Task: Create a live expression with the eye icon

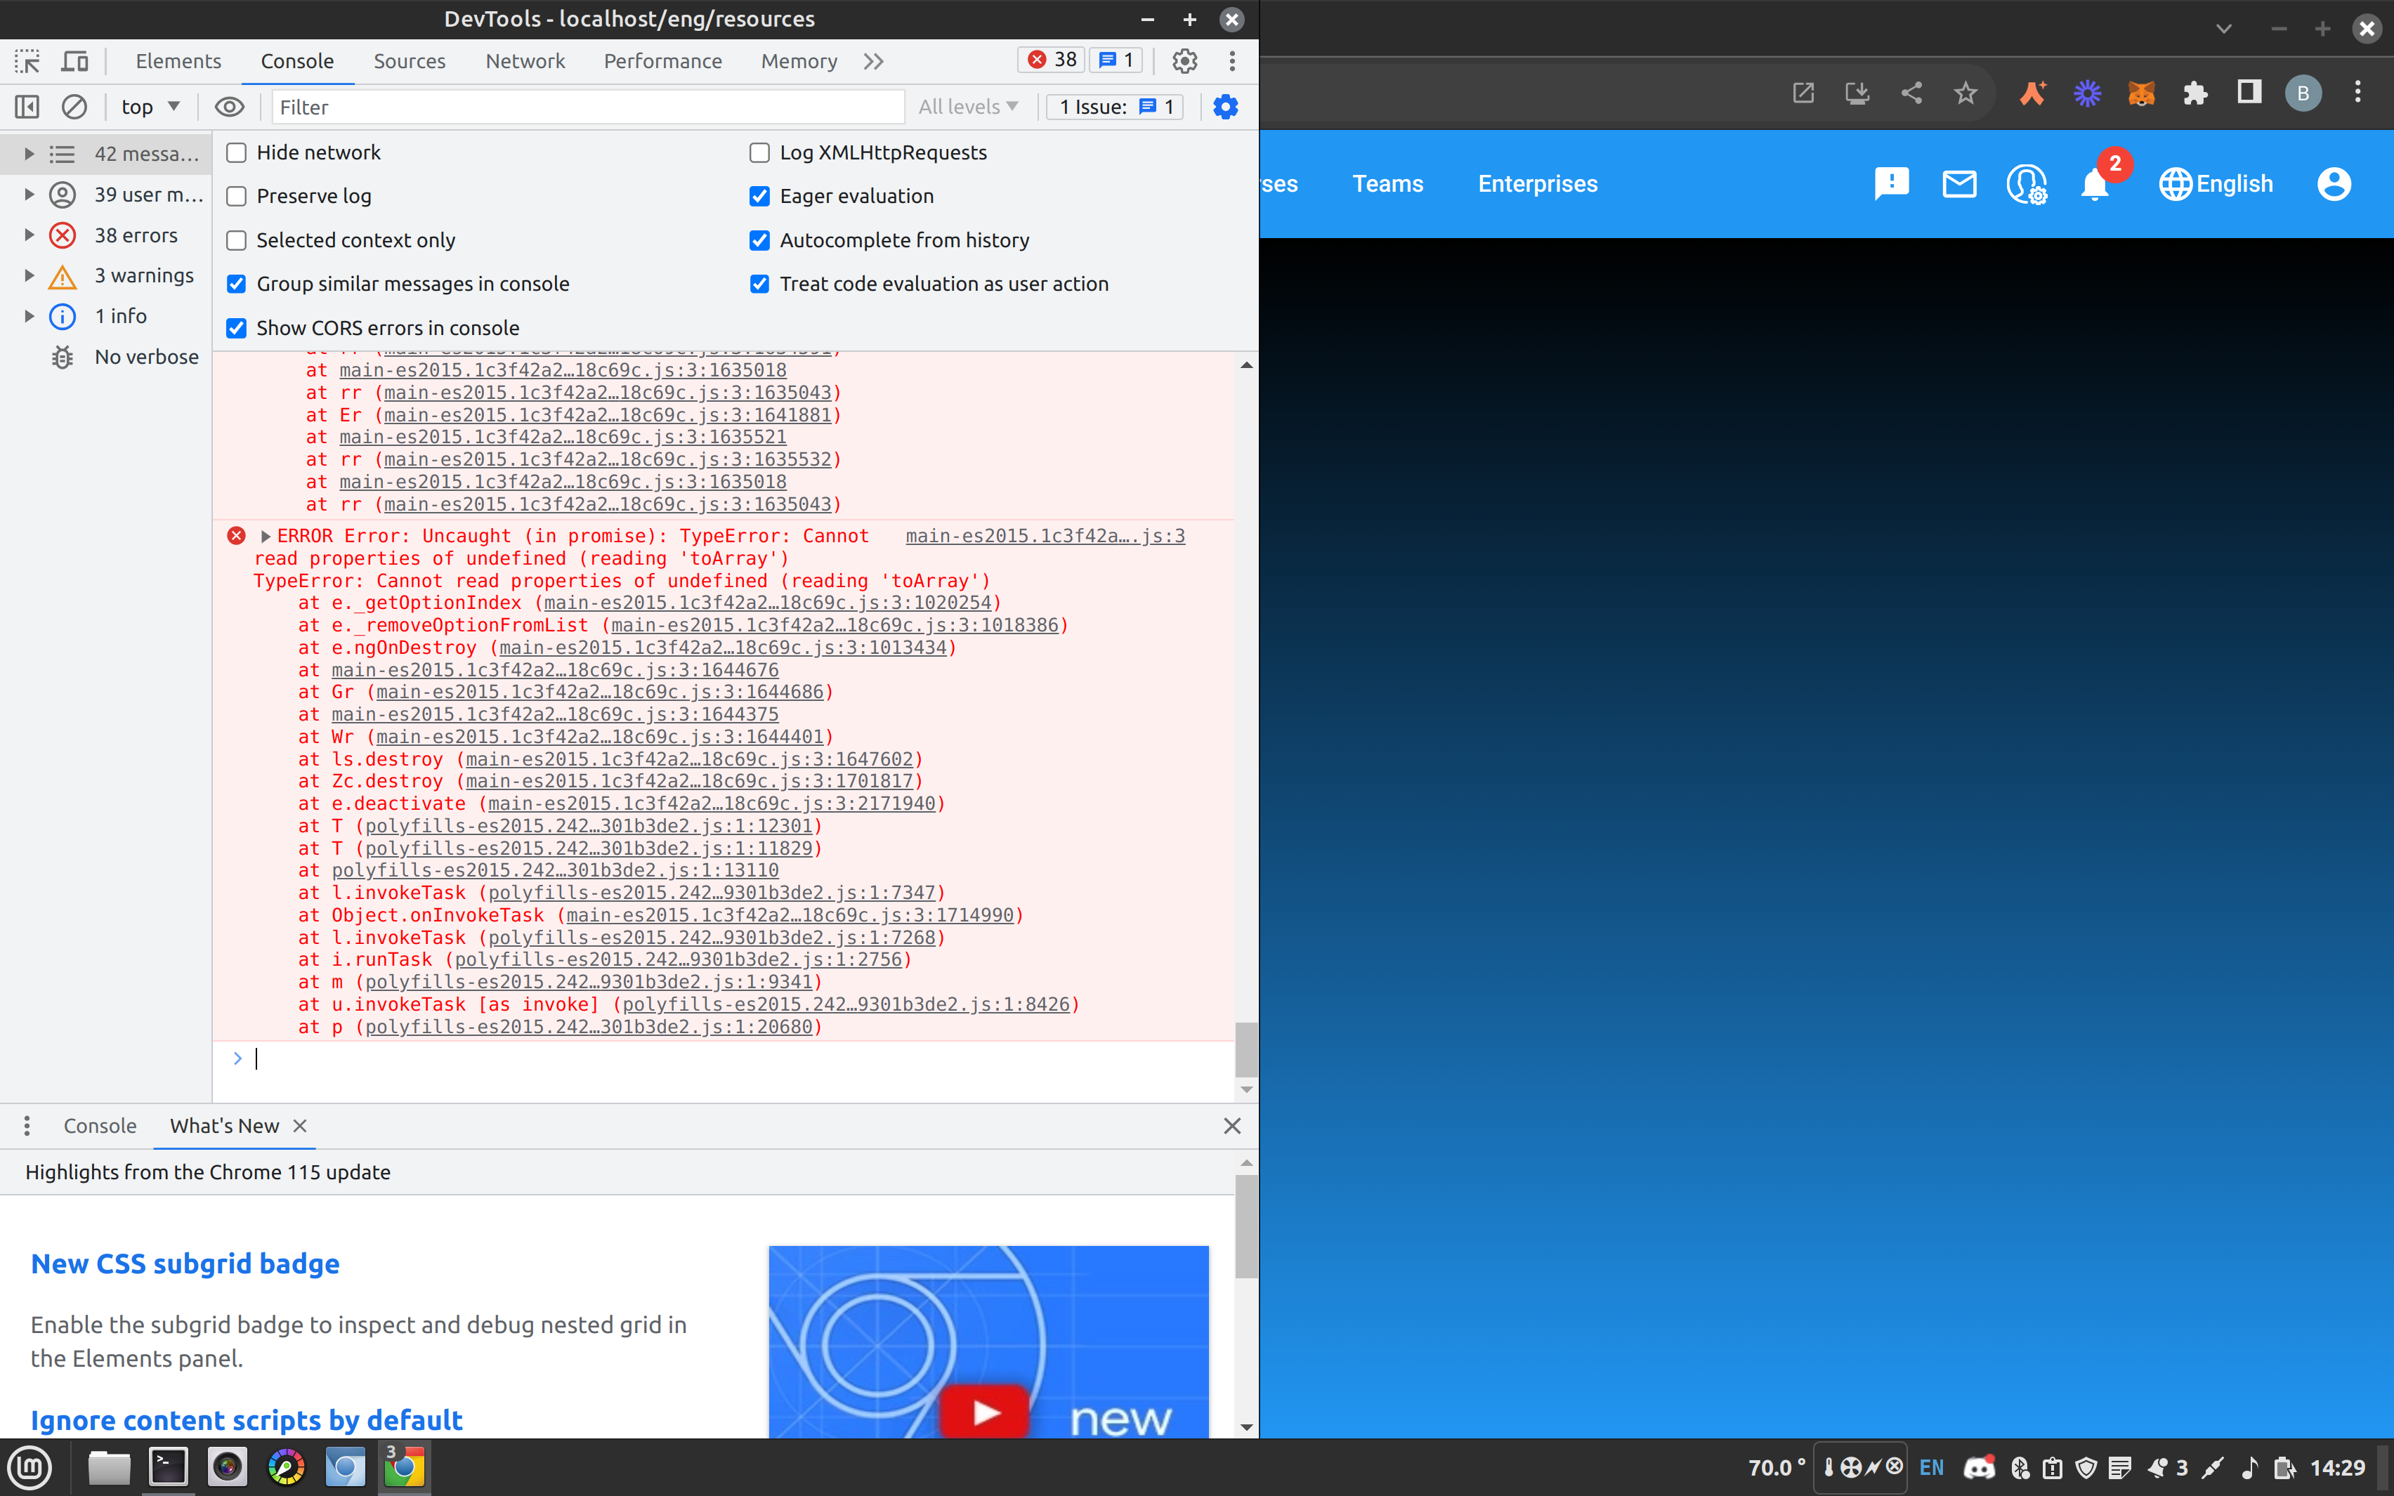Action: click(x=230, y=107)
